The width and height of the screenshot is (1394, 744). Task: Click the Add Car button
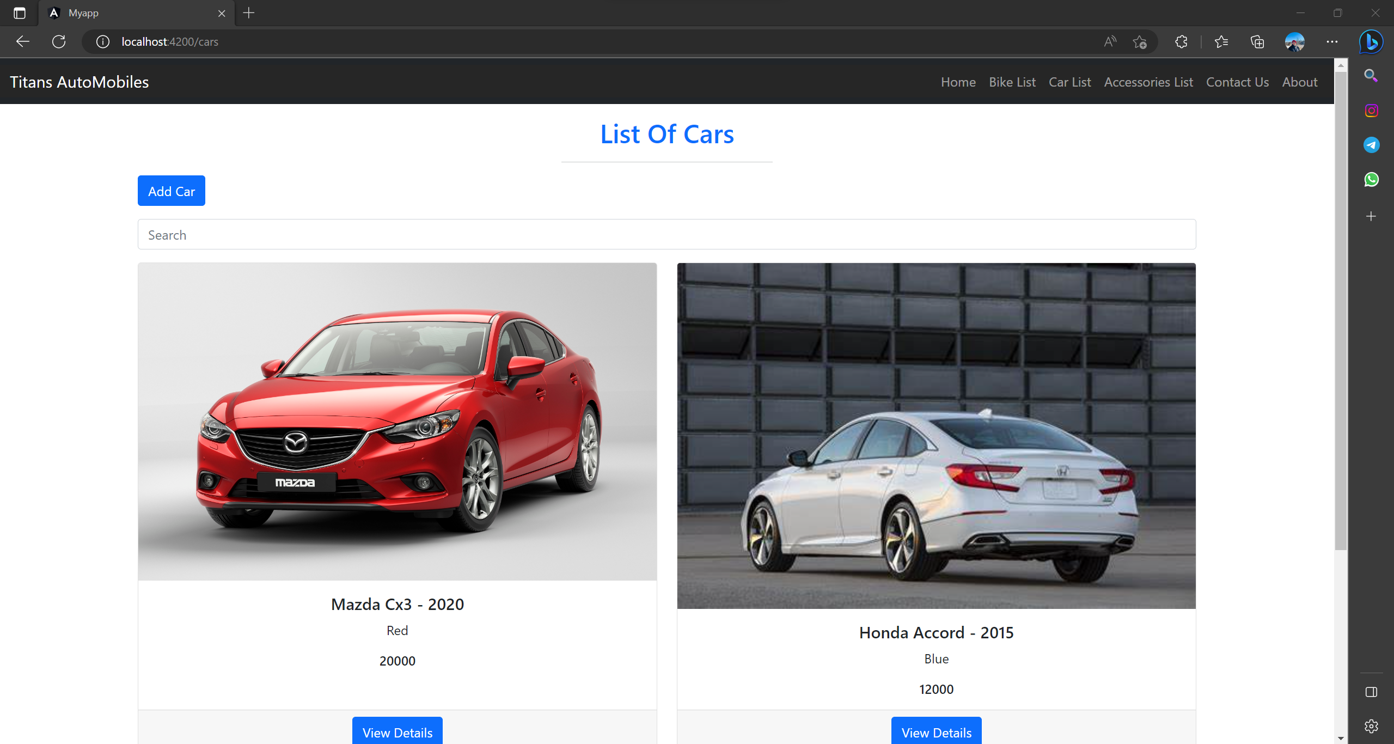coord(171,191)
